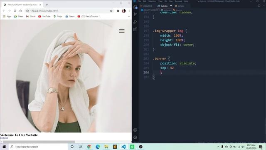Split the VS Code editor
The height and width of the screenshot is (150, 266).
pyautogui.click(x=259, y=6)
